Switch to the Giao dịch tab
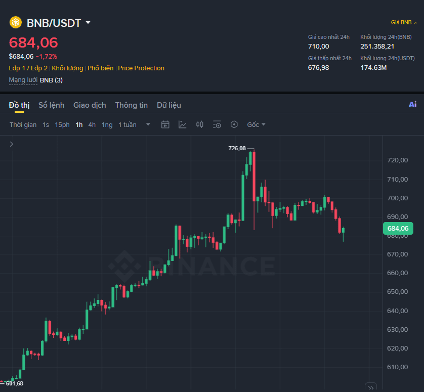 pos(90,105)
